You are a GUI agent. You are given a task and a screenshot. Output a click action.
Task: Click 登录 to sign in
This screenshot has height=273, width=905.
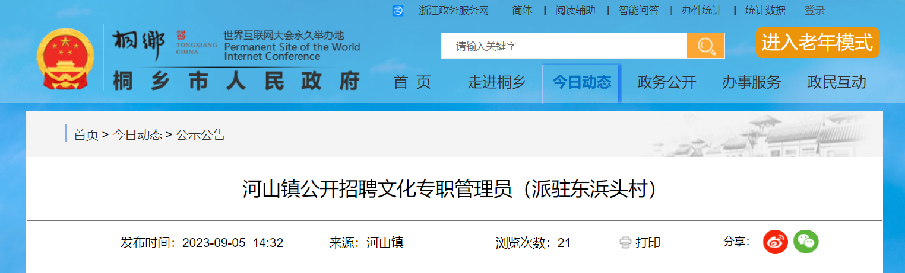pos(815,11)
